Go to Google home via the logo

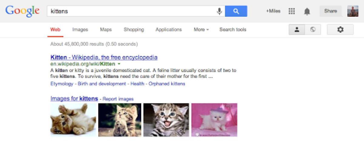click(x=22, y=11)
